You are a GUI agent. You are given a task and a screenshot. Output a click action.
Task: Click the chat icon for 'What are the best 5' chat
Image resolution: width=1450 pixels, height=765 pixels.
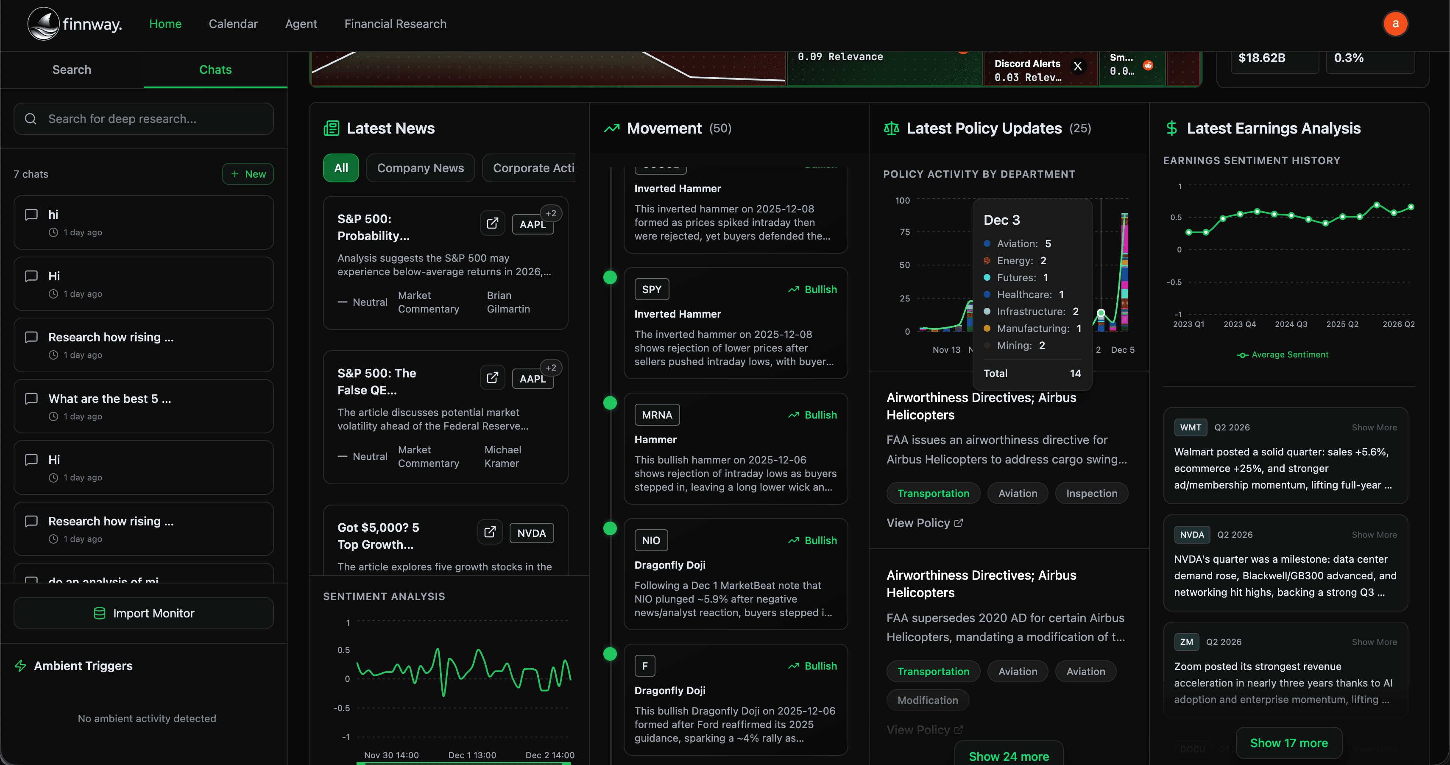point(31,399)
